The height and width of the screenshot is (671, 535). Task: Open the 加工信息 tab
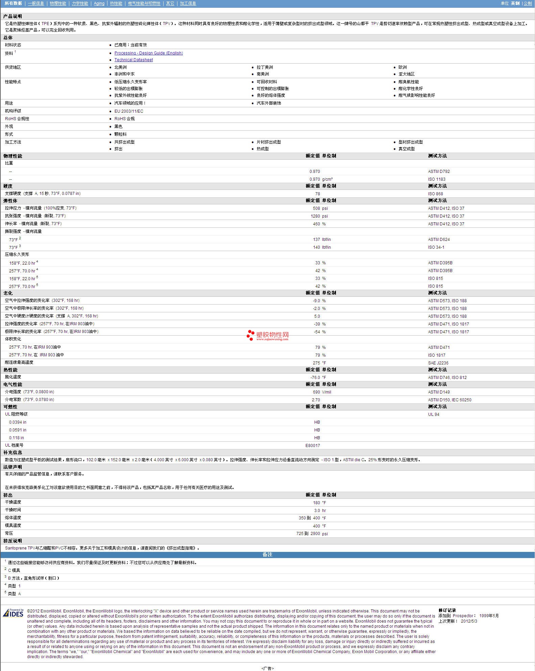click(188, 3)
